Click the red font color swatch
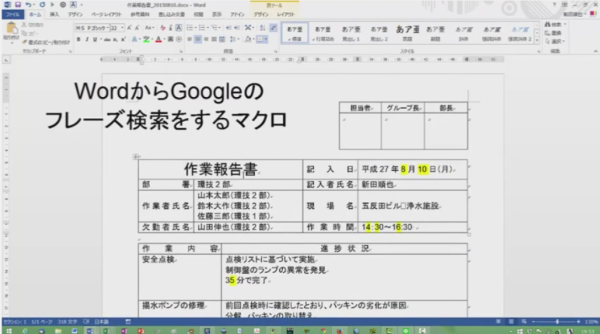Viewport: 600px width, 334px height. click(x=158, y=39)
